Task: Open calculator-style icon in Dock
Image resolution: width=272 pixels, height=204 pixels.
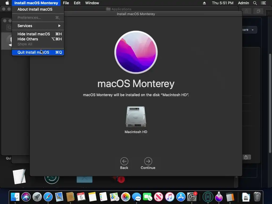Action: (230, 197)
